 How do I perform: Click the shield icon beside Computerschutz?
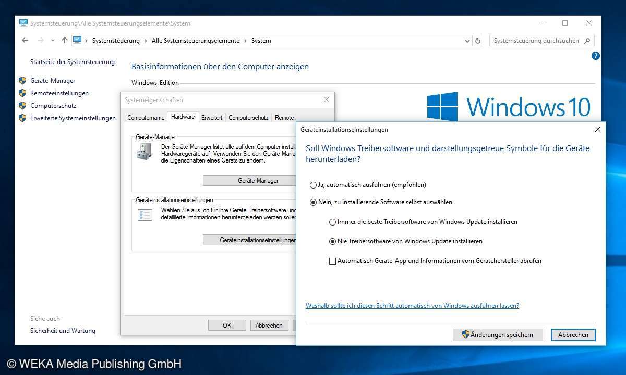tap(22, 106)
